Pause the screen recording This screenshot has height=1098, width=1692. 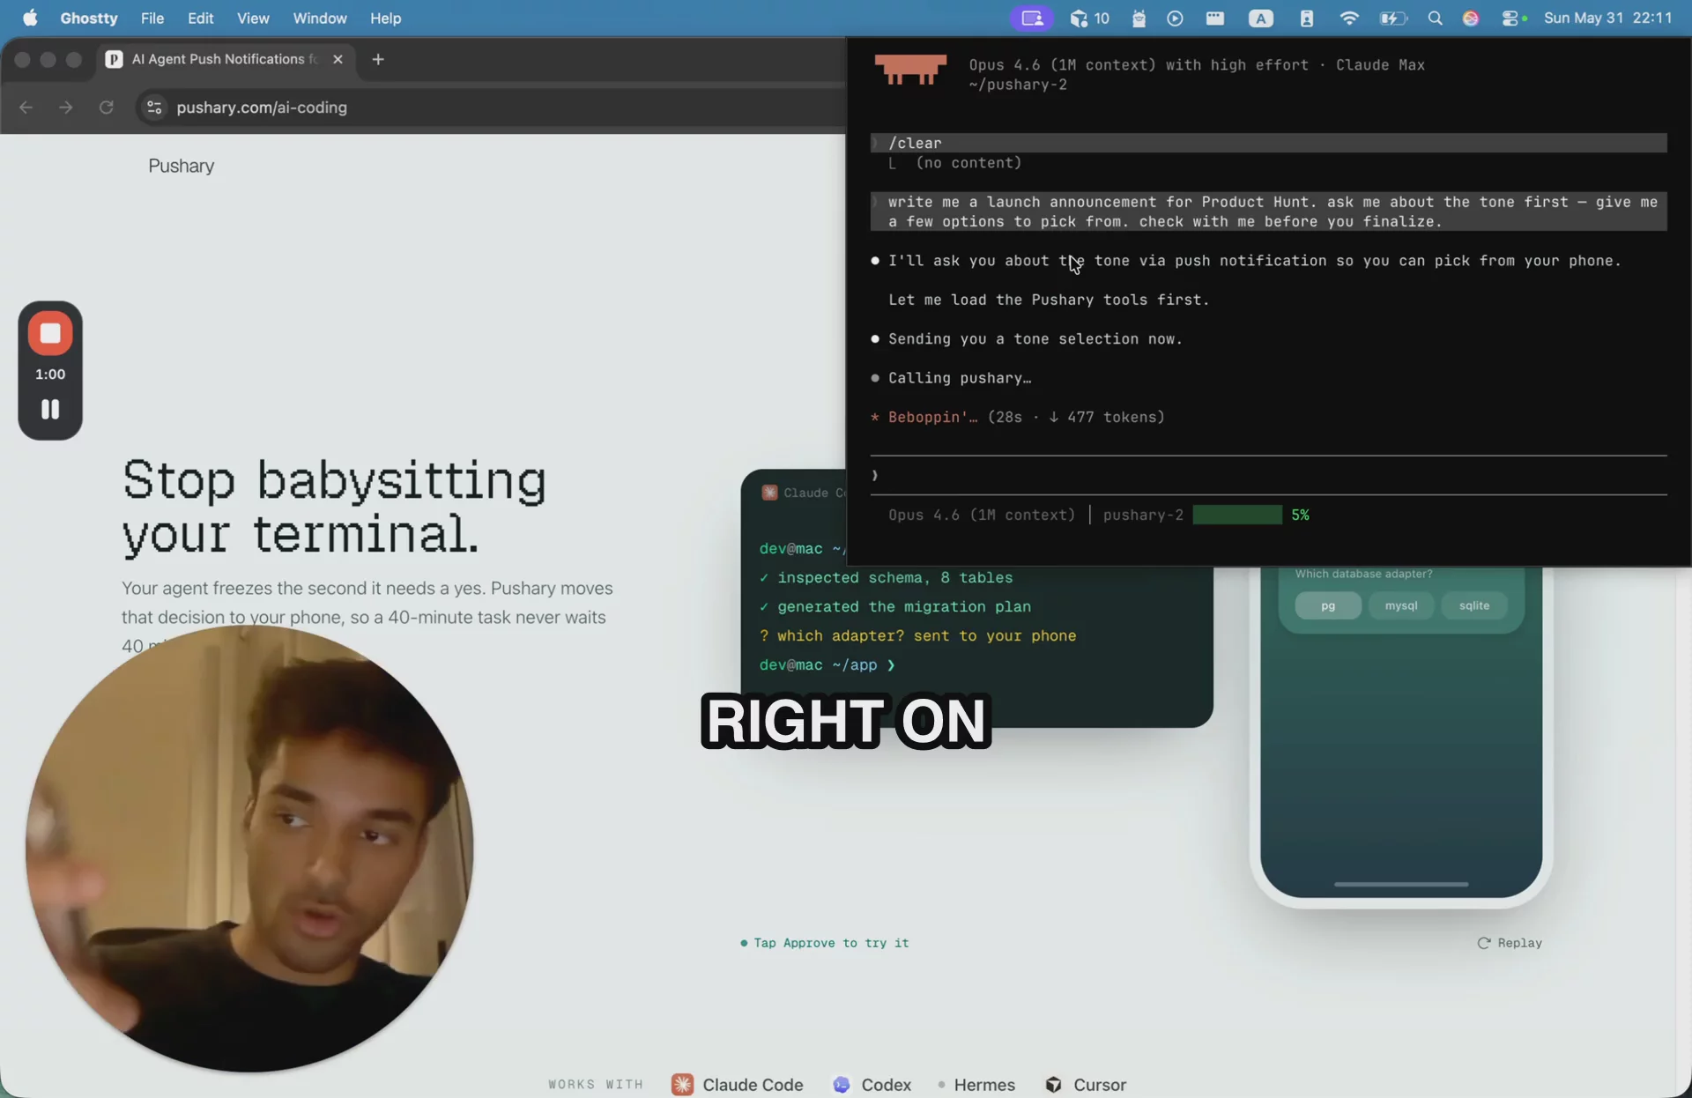point(50,409)
